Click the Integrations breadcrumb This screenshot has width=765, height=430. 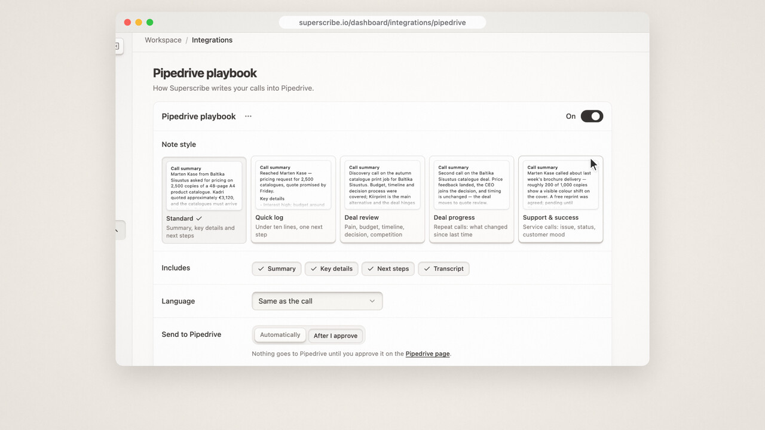tap(212, 40)
